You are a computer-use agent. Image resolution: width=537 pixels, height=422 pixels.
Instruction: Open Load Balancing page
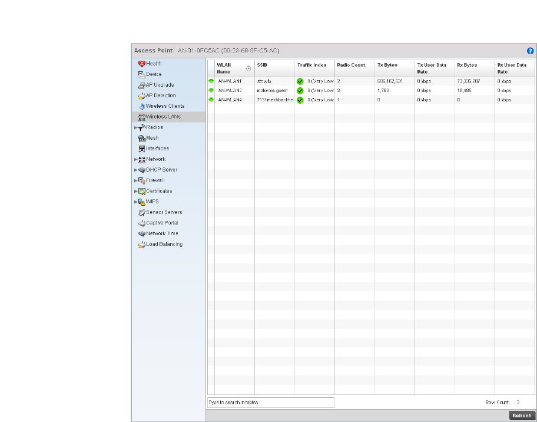tap(164, 245)
